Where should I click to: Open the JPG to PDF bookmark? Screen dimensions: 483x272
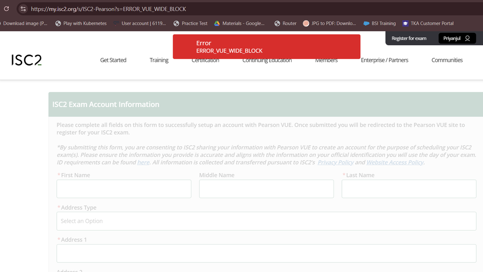click(x=329, y=23)
